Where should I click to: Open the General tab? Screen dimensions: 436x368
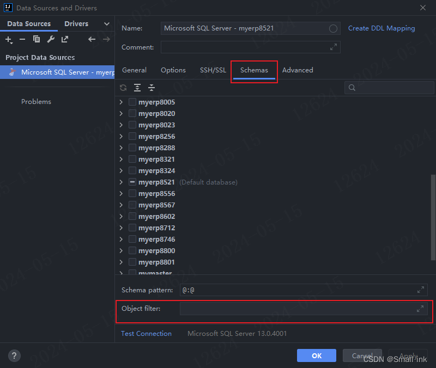(x=134, y=70)
